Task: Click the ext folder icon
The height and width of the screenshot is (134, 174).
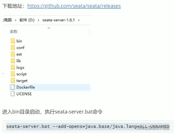Action: tap(13, 54)
